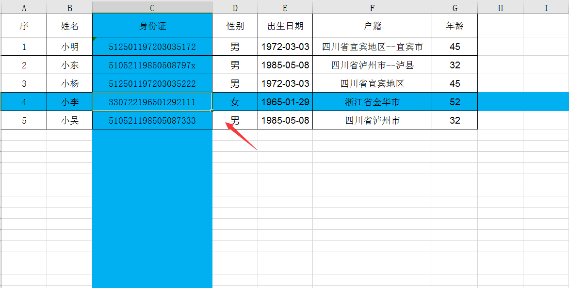
Task: Select the name cell 小吴
Action: pos(70,120)
